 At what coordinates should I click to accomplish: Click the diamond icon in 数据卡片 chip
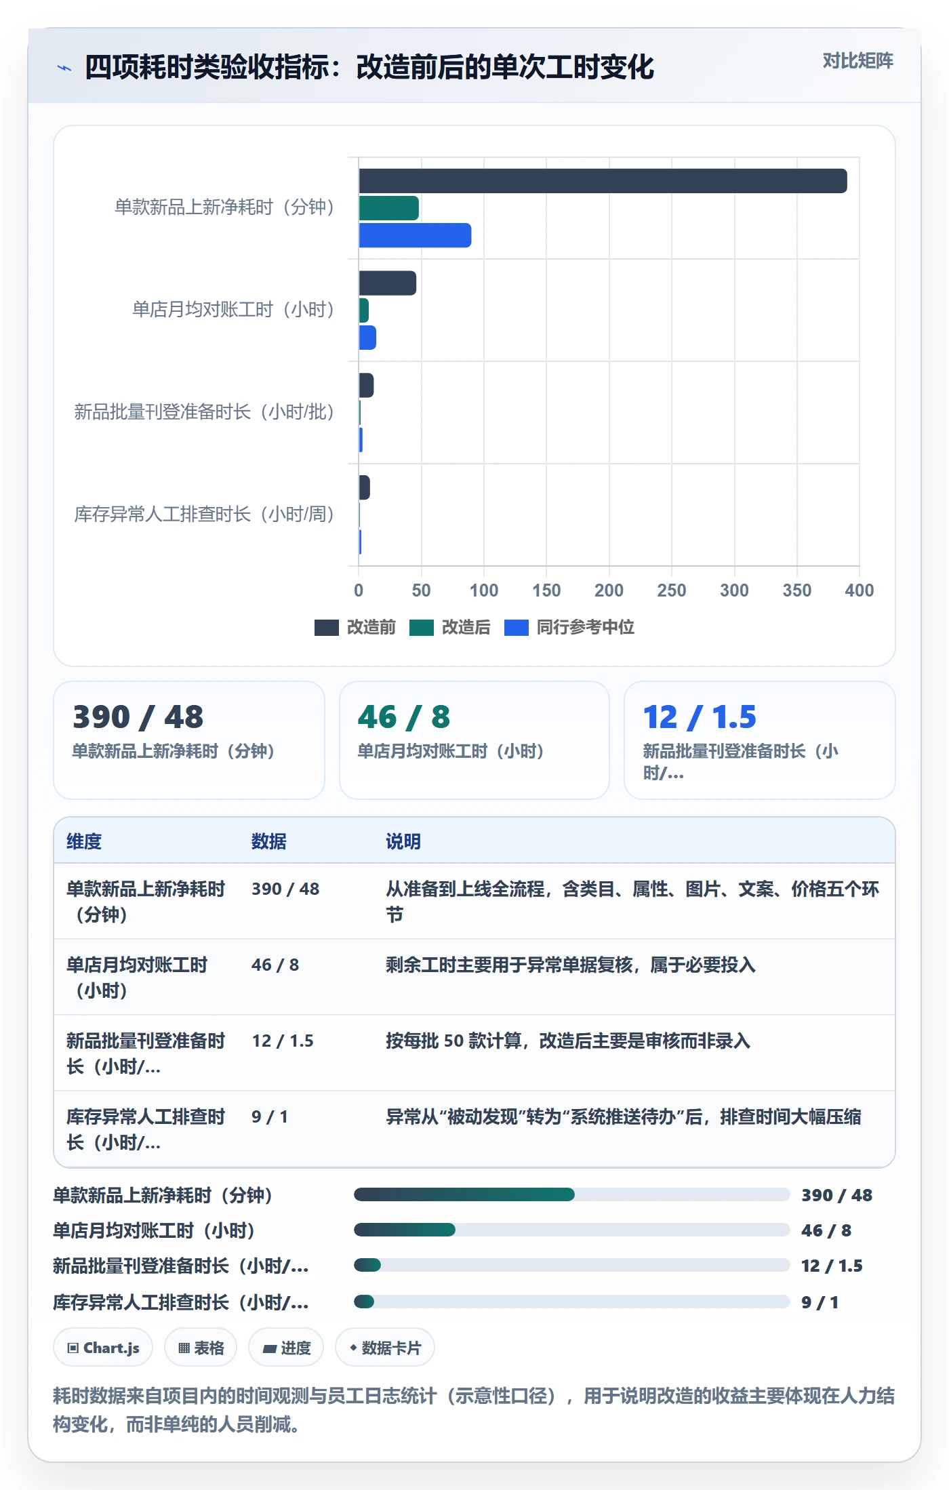click(353, 1348)
